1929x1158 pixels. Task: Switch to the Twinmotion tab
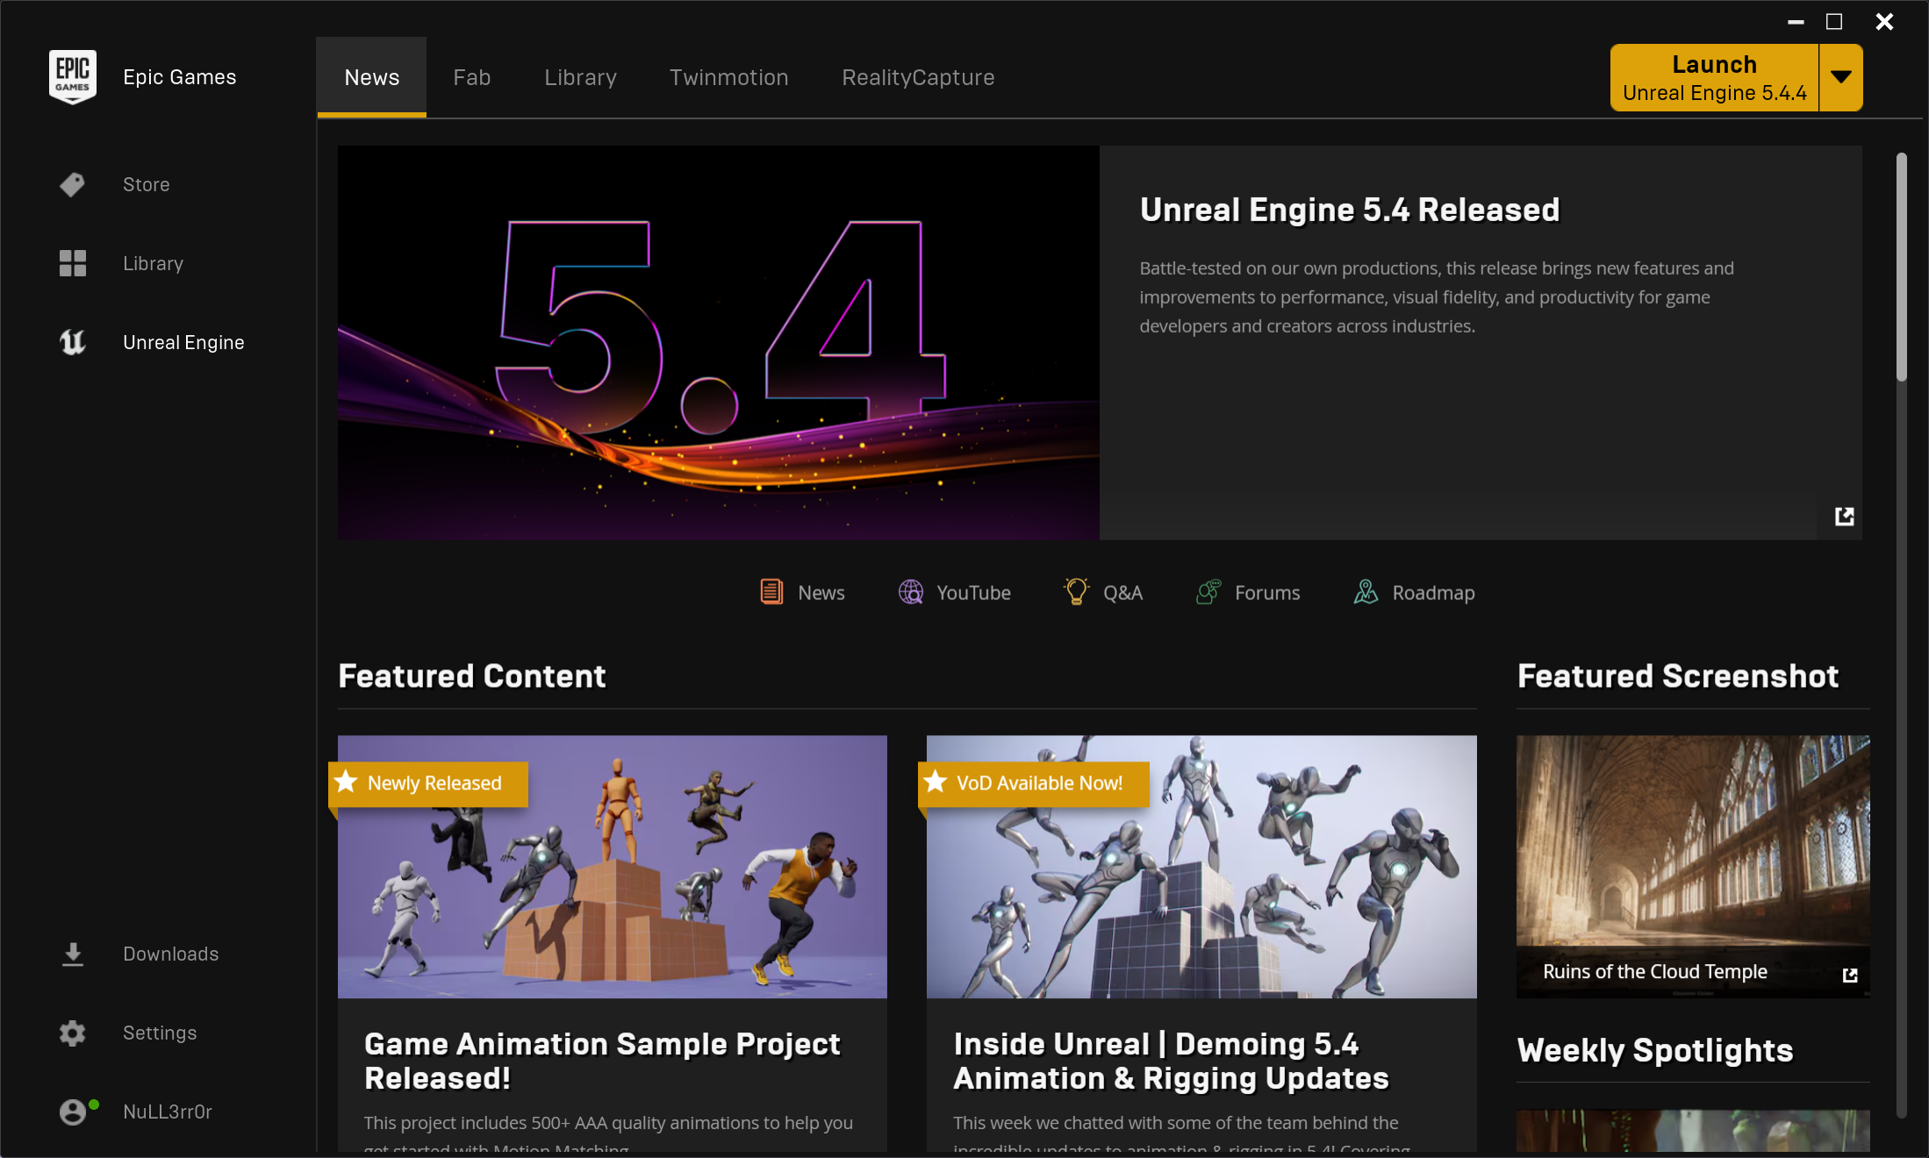(x=728, y=77)
